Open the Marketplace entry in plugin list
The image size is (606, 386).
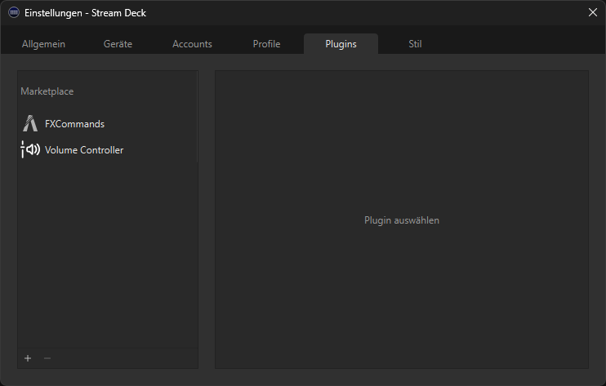click(47, 91)
